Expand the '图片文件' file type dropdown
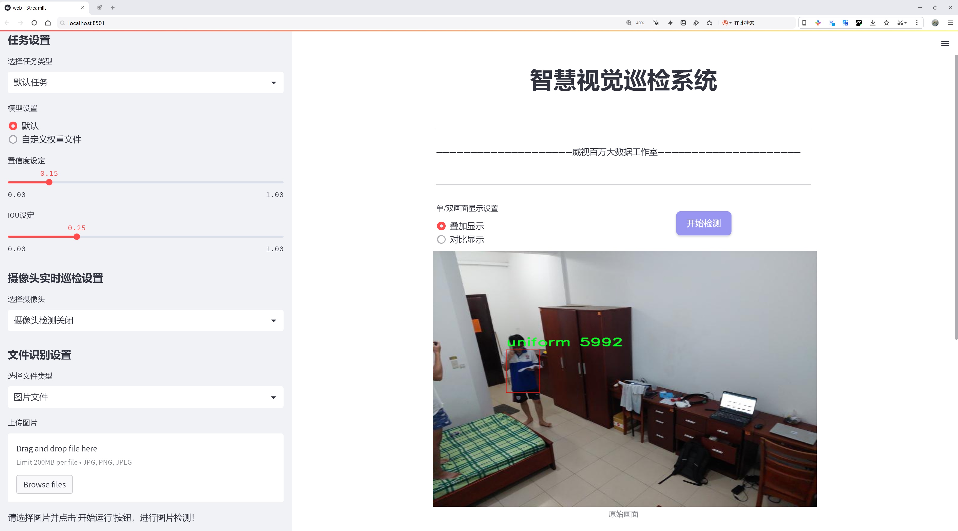Image resolution: width=958 pixels, height=531 pixels. pyautogui.click(x=145, y=397)
